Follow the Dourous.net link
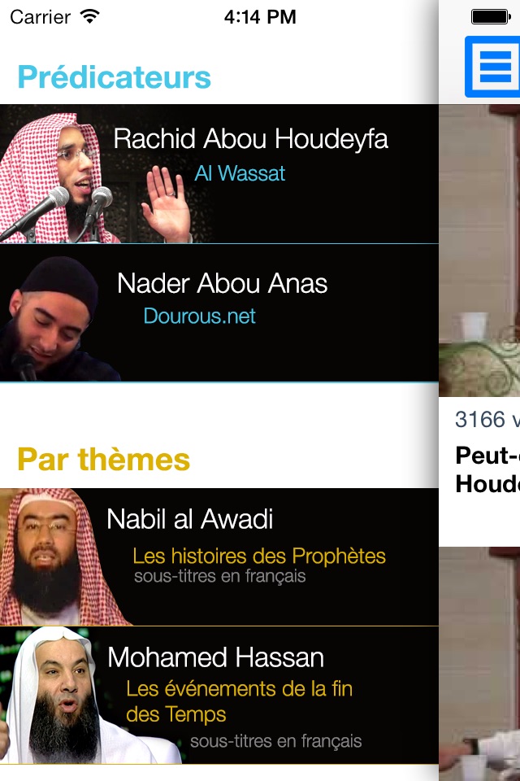Screen dimensions: 520x781 click(200, 316)
